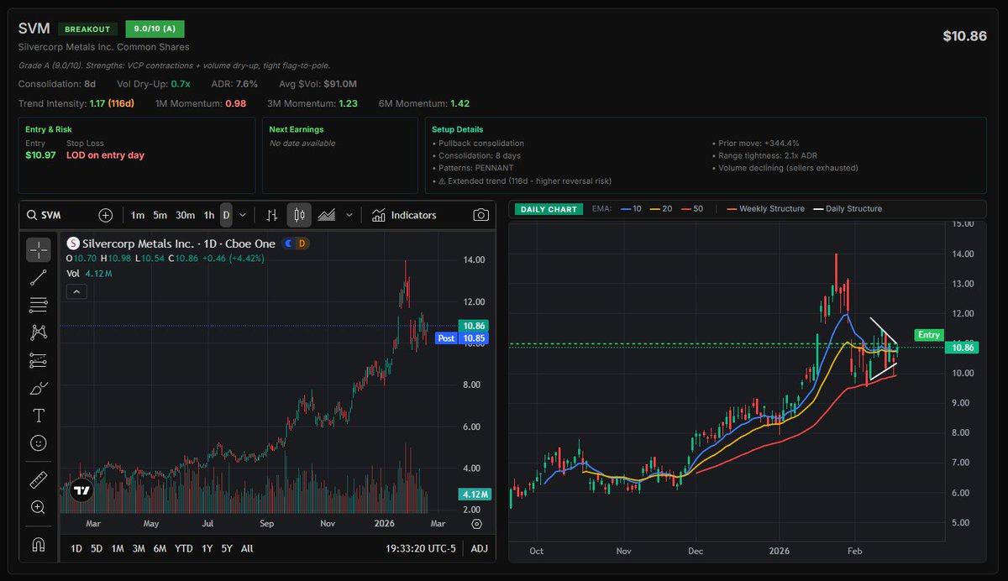Screen dimensions: 1008x581
Task: Set interval to 1h
Action: 210,215
